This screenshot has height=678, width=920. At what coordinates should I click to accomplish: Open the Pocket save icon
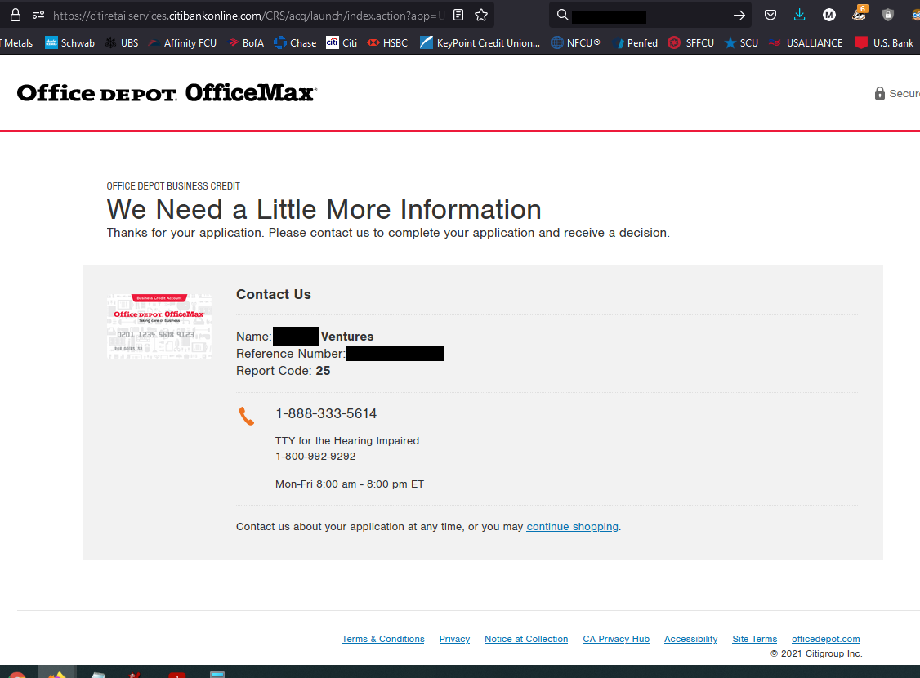(x=770, y=15)
